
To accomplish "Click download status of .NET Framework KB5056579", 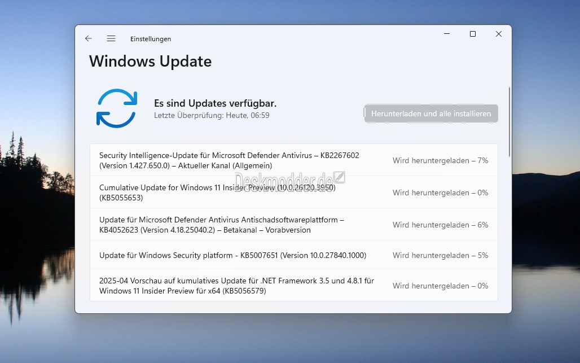I will tap(440, 286).
